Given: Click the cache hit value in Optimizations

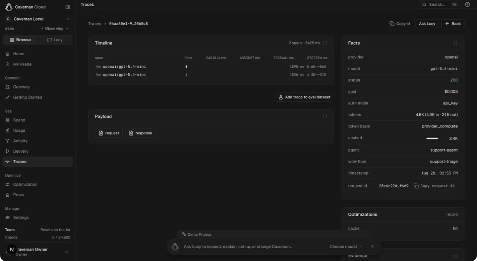Looking at the screenshot, I should coord(455,229).
